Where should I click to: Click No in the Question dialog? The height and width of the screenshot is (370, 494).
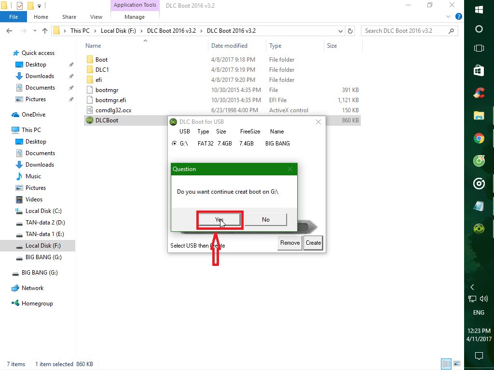266,220
